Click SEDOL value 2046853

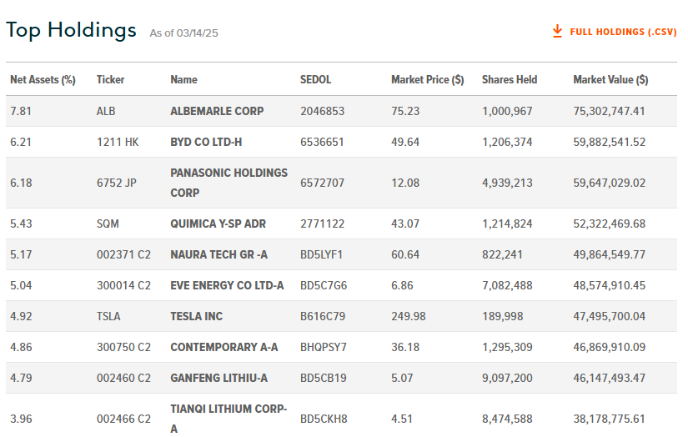coord(322,111)
